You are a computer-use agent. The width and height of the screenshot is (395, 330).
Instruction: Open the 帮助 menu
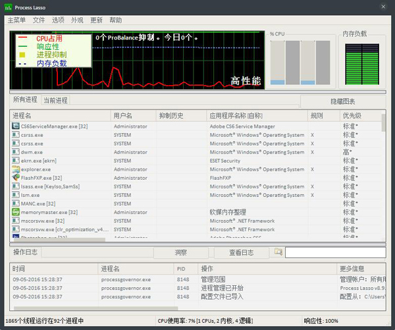(x=116, y=20)
